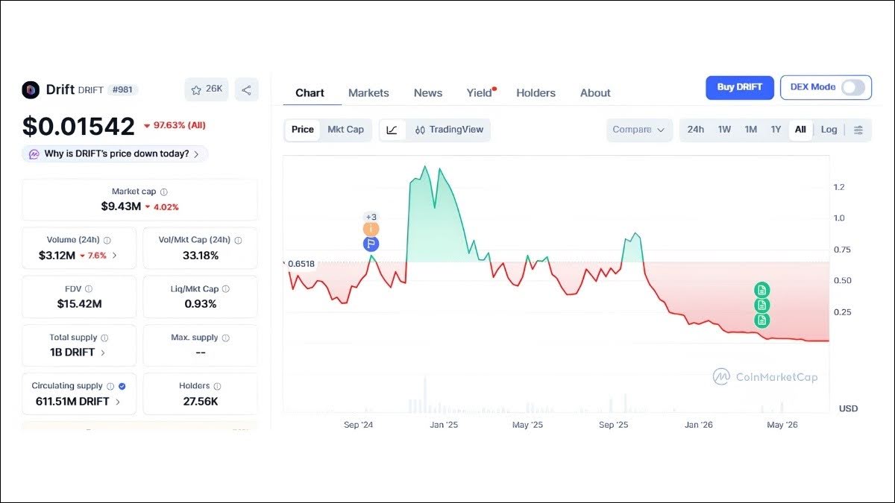Open Market cap info icon
Image resolution: width=895 pixels, height=503 pixels.
[x=164, y=192]
